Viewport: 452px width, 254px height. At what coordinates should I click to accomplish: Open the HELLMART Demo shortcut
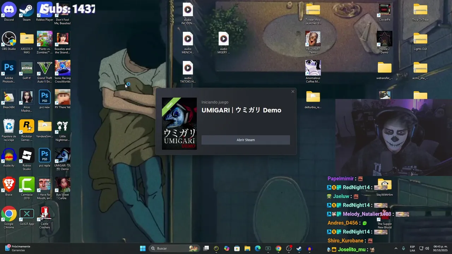[x=313, y=43]
